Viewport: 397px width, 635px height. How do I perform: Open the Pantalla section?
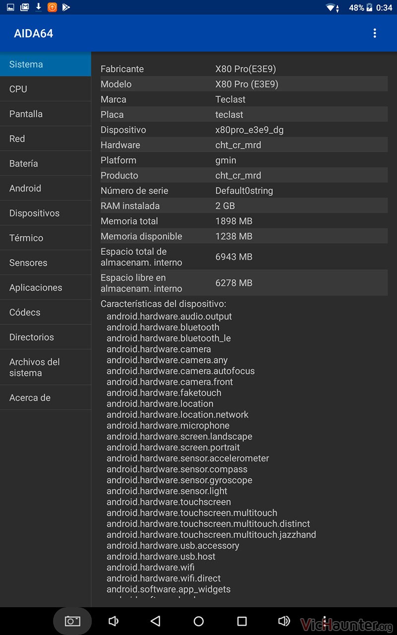[x=46, y=114]
